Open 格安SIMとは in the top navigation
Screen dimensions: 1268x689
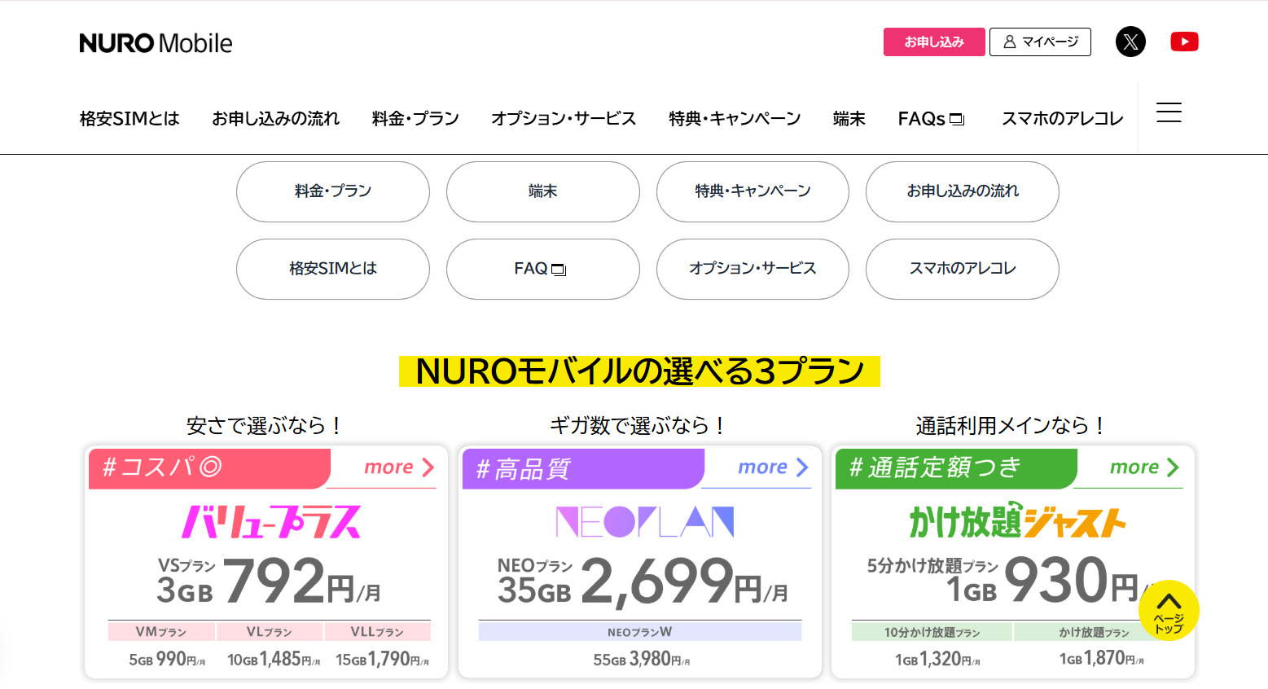pyautogui.click(x=129, y=119)
